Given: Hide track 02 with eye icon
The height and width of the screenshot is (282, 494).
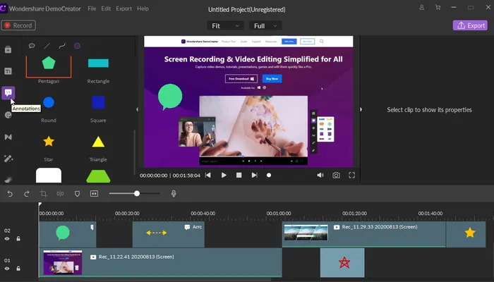Looking at the screenshot, I should click(7, 238).
